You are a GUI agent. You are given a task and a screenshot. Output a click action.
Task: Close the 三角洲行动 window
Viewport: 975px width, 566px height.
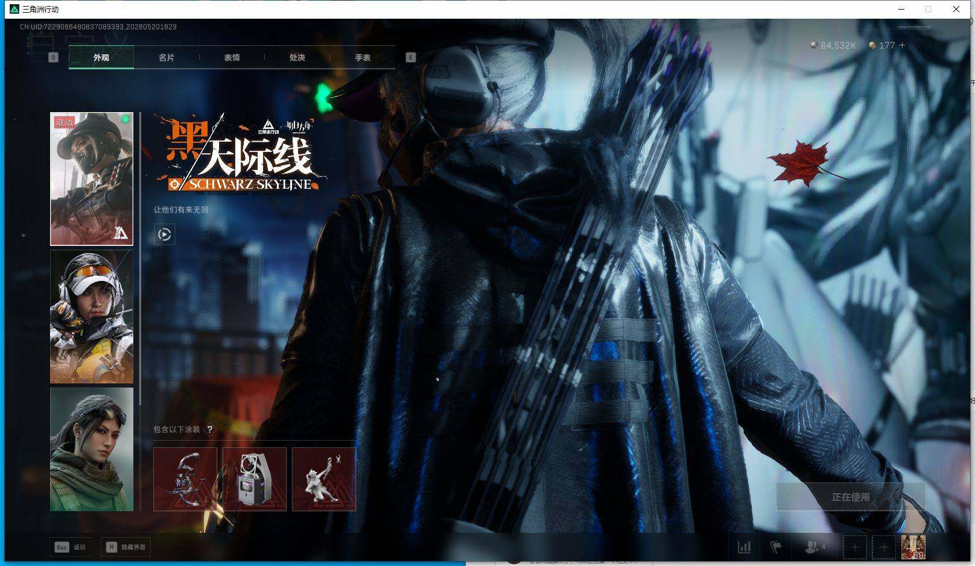(956, 9)
